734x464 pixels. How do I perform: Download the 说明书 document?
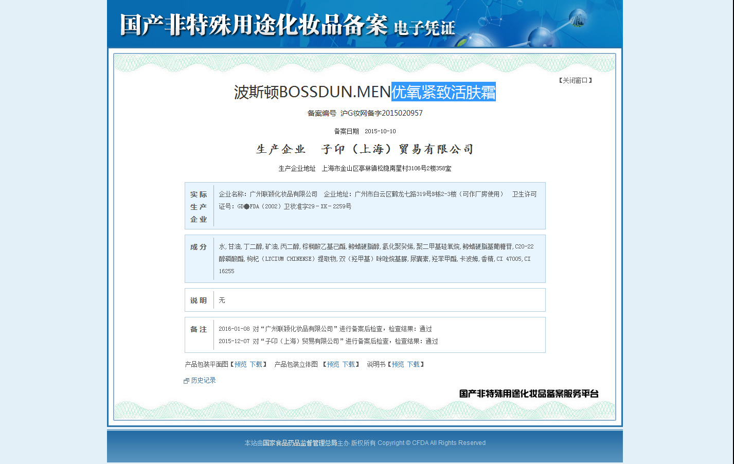pyautogui.click(x=414, y=364)
